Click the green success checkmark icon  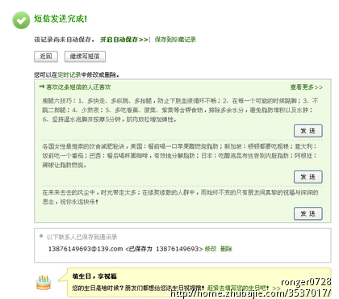click(x=21, y=20)
